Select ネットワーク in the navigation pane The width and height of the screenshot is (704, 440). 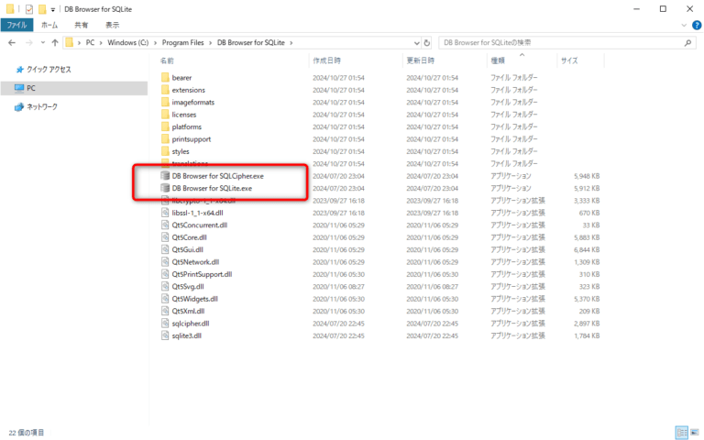[41, 107]
